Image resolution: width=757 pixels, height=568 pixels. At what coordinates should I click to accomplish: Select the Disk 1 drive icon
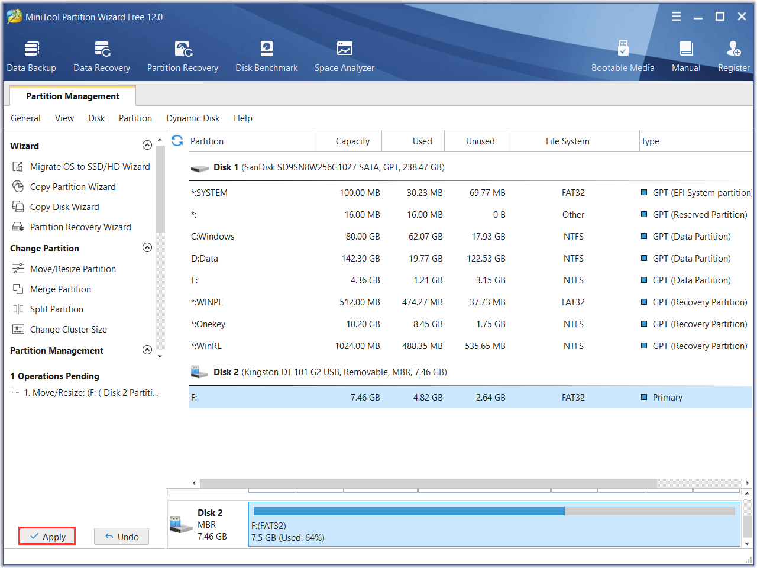200,168
